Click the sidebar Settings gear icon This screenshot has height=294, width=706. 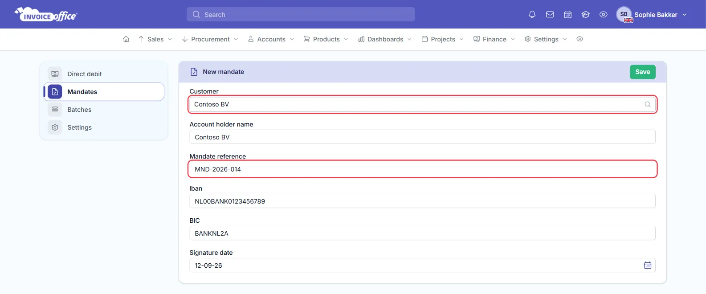click(55, 127)
